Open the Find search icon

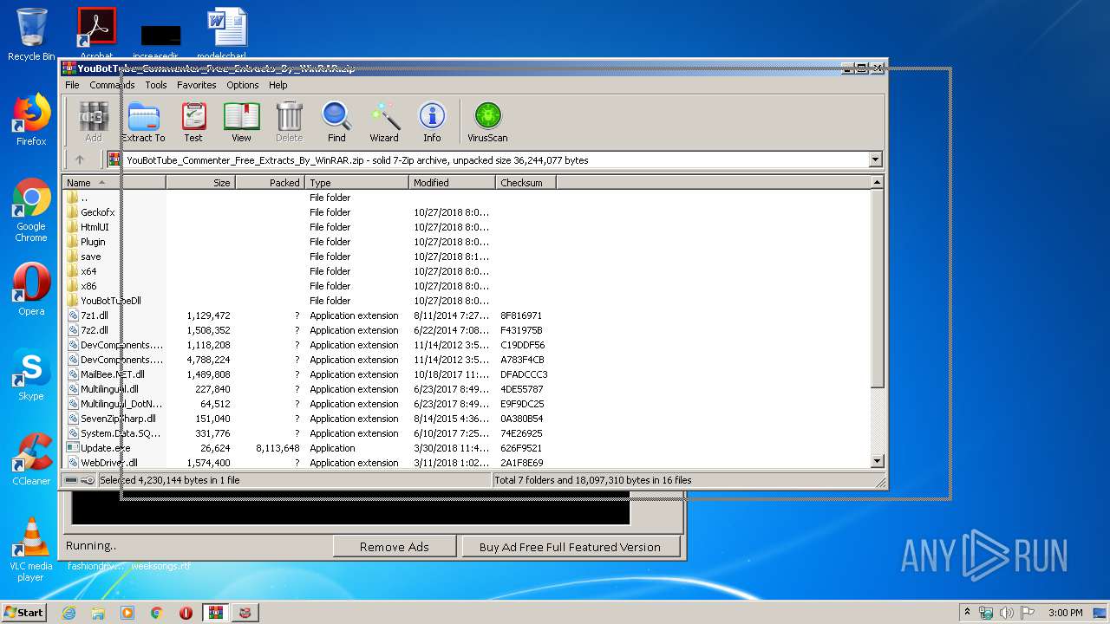(x=336, y=121)
